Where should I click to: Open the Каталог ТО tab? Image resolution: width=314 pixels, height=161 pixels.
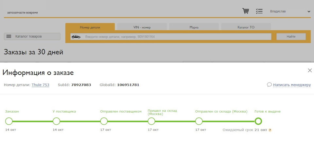point(246,27)
